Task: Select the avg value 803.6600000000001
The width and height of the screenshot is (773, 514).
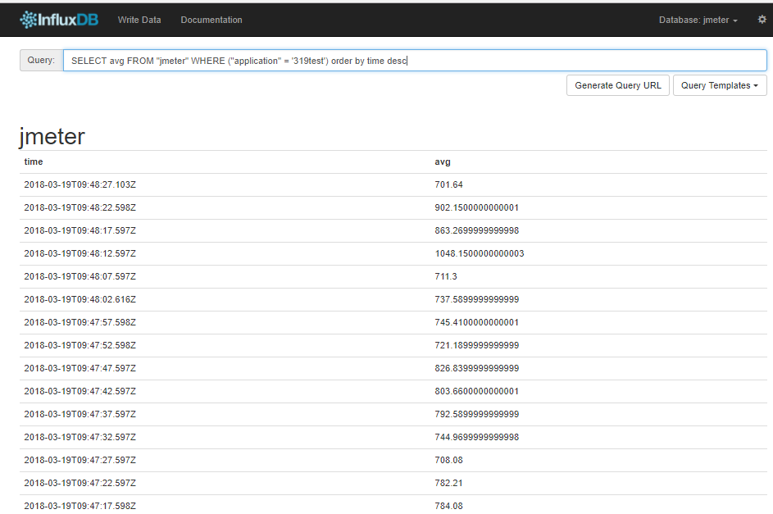Action: [x=477, y=391]
